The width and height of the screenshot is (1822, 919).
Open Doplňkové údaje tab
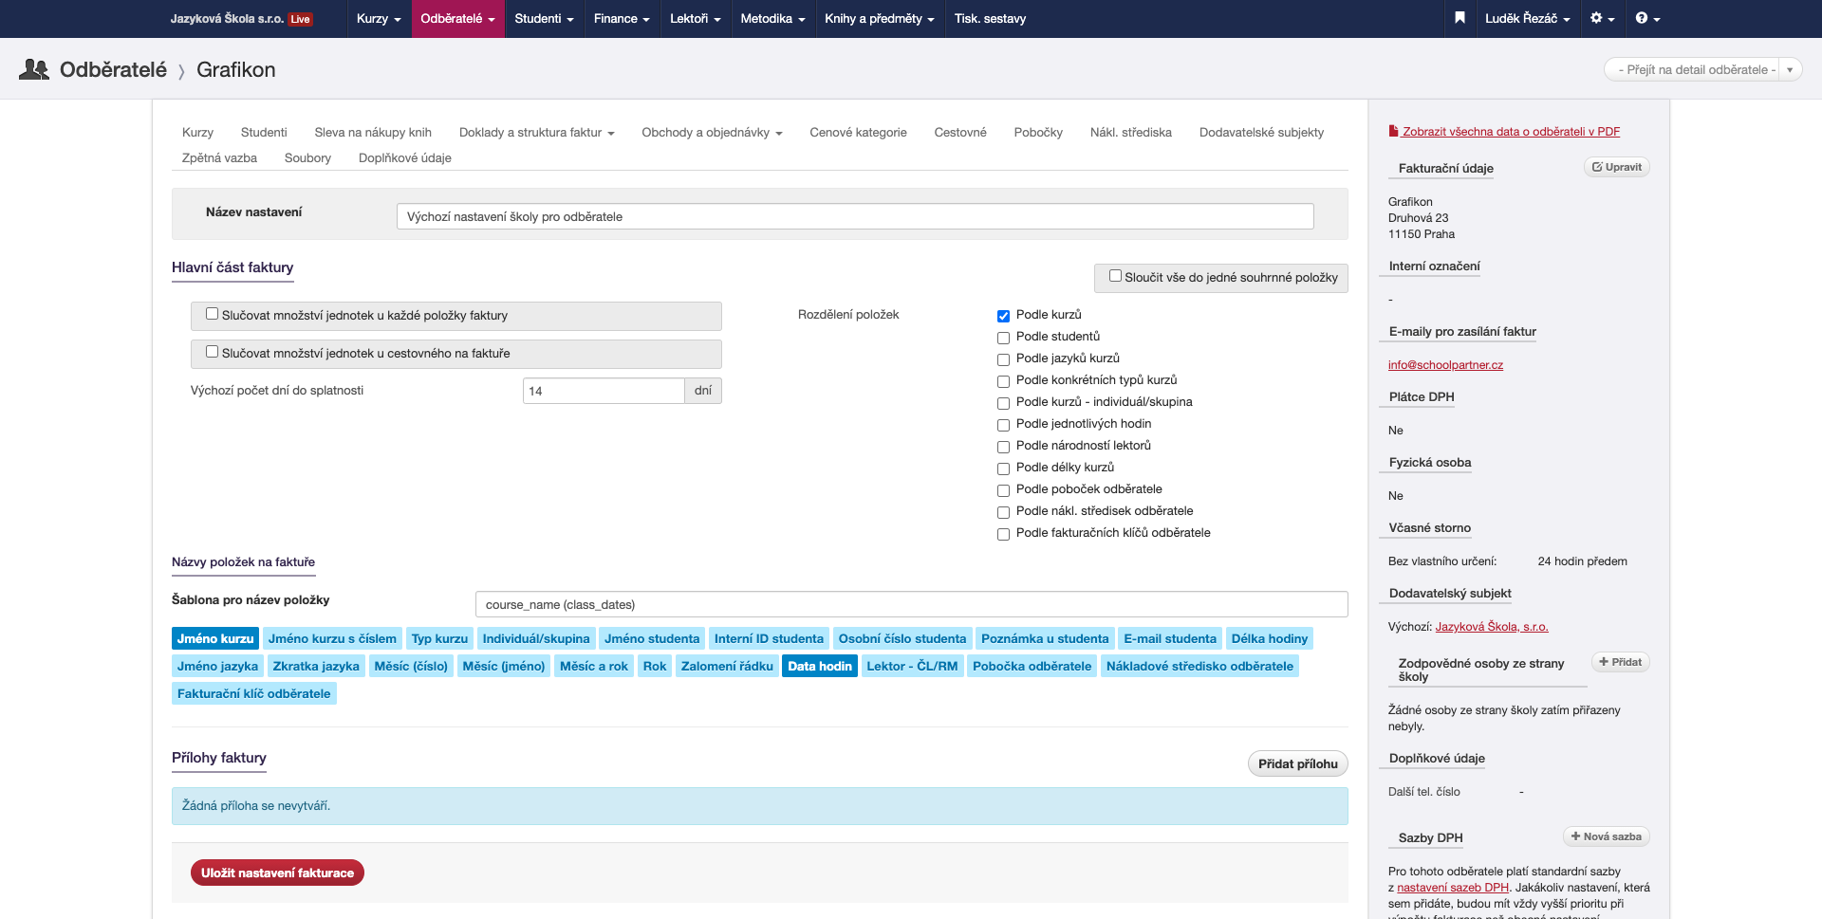[405, 157]
